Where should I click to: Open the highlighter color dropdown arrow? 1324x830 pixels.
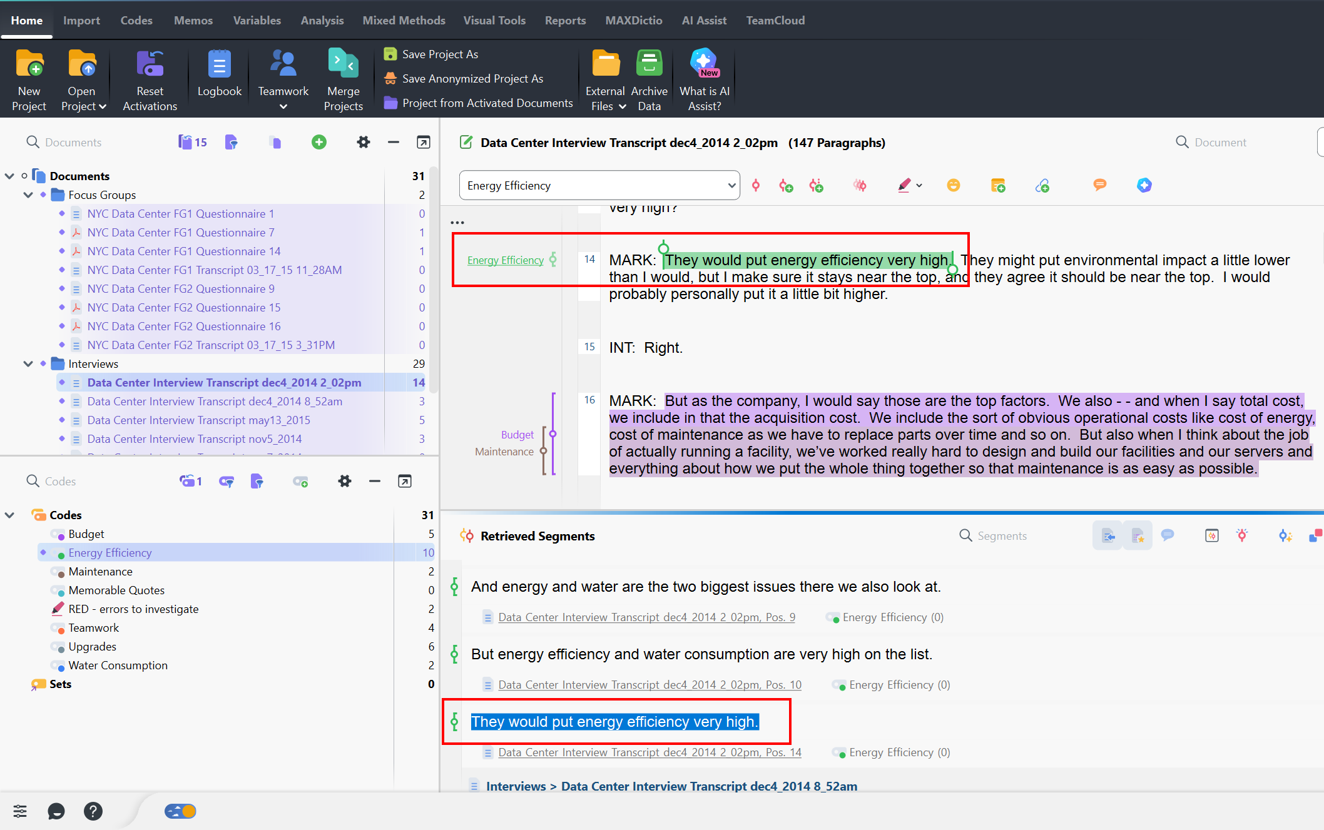point(919,185)
